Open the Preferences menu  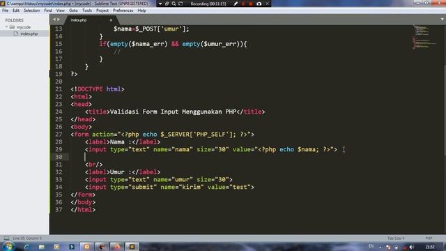point(123,10)
